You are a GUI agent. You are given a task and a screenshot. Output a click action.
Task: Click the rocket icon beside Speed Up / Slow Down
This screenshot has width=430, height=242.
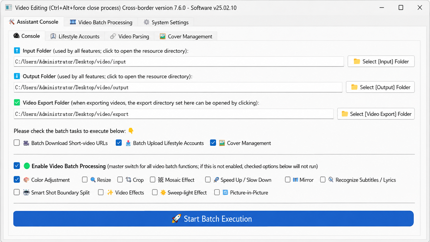[x=216, y=180]
